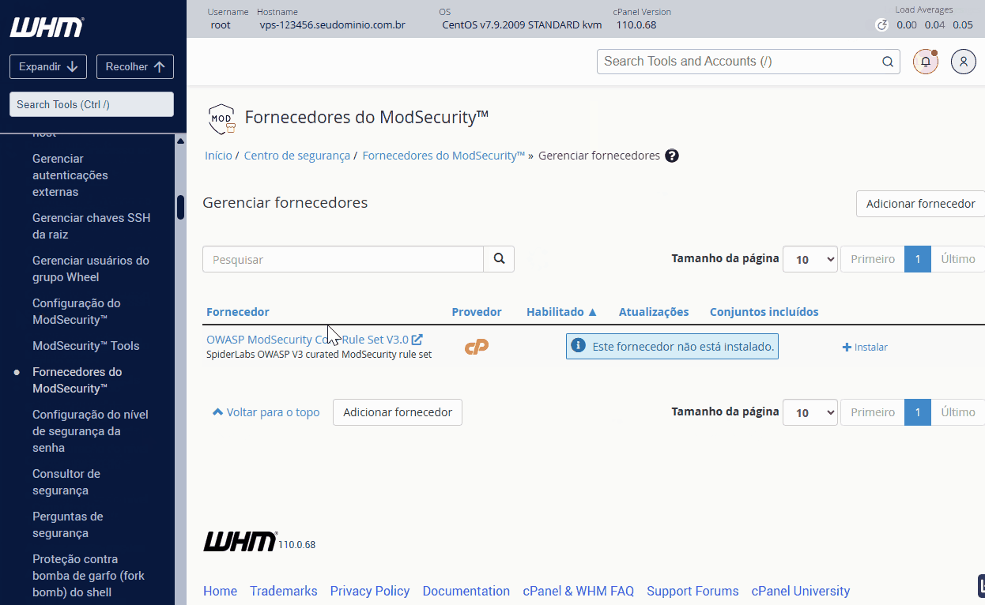Click top Último pagination button
985x605 pixels.
tap(958, 259)
